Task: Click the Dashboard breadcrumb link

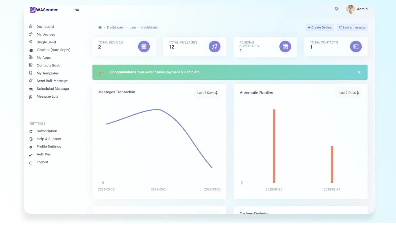Action: (116, 27)
